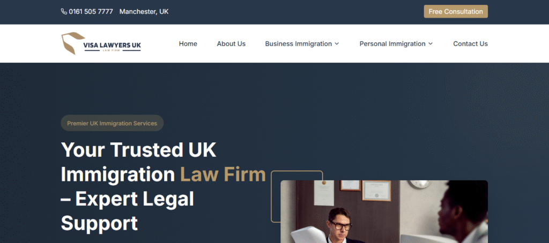Screen dimensions: 549x243
Task: Open the Business Immigration menu
Action: pyautogui.click(x=302, y=44)
